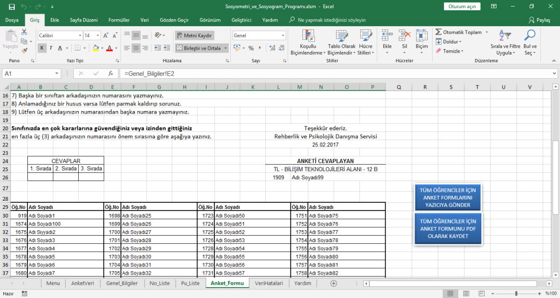This screenshot has width=560, height=298.
Task: Open the fx insert function dialog
Action: [x=110, y=73]
